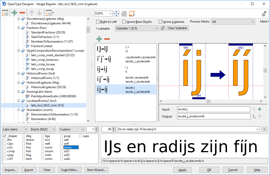Click the OpenType Designer app icon in title bar
Screen dimensions: 270x175
click(x=4, y=4)
